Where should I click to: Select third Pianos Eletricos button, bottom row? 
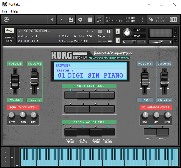tap(96, 109)
